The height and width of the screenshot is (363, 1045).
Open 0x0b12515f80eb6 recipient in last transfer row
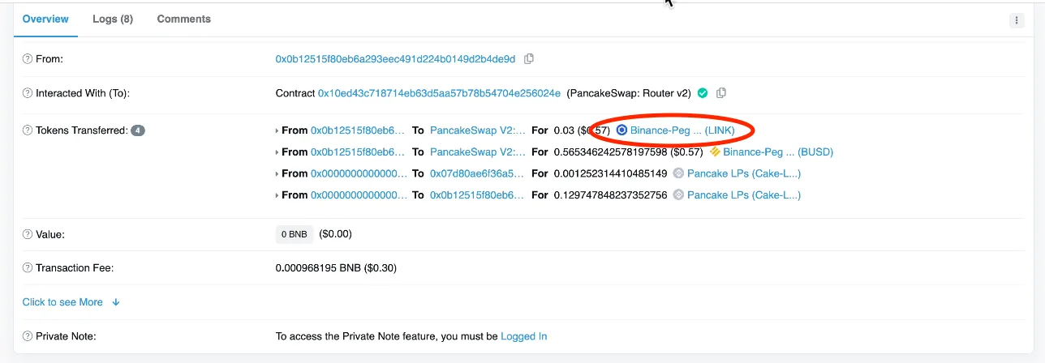477,195
